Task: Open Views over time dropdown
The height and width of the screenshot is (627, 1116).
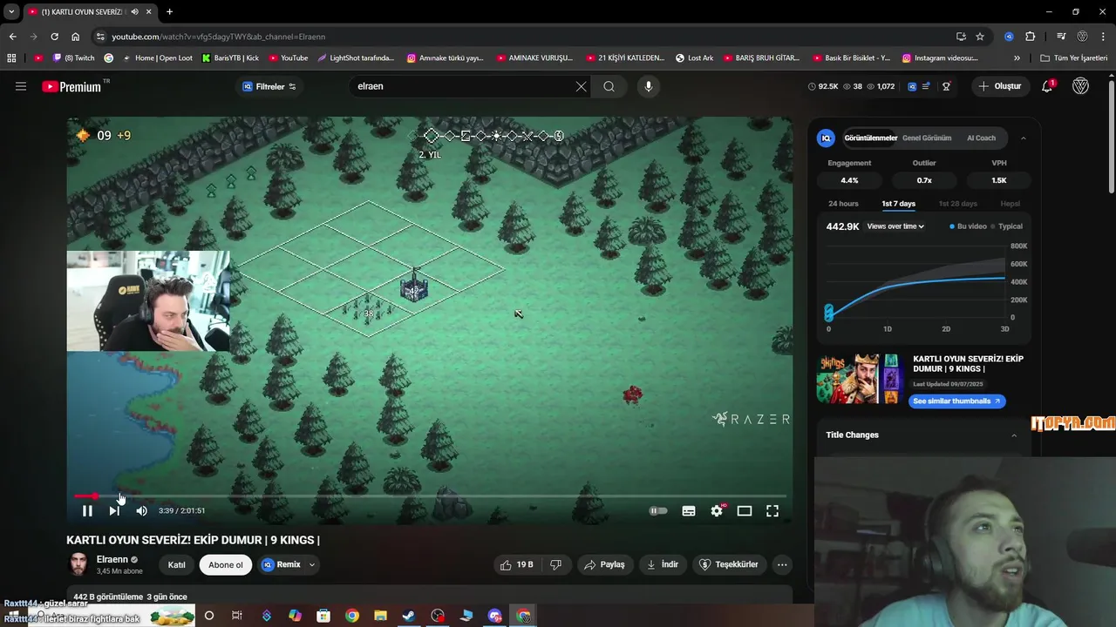Action: pos(895,226)
